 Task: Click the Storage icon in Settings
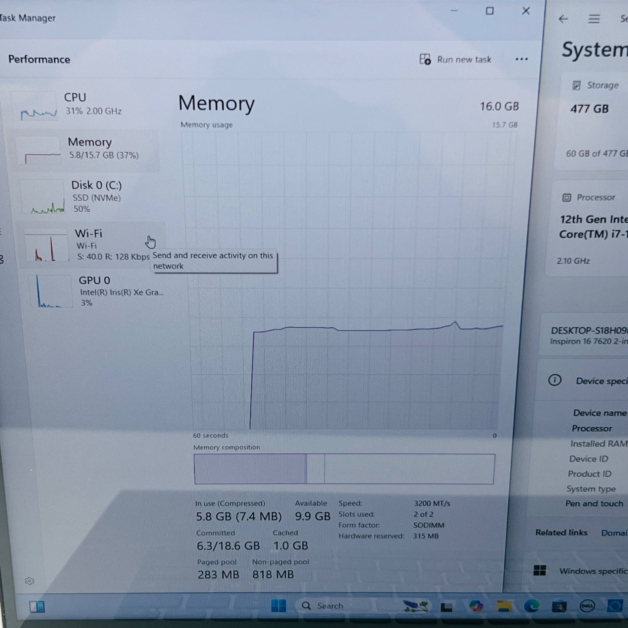click(576, 86)
